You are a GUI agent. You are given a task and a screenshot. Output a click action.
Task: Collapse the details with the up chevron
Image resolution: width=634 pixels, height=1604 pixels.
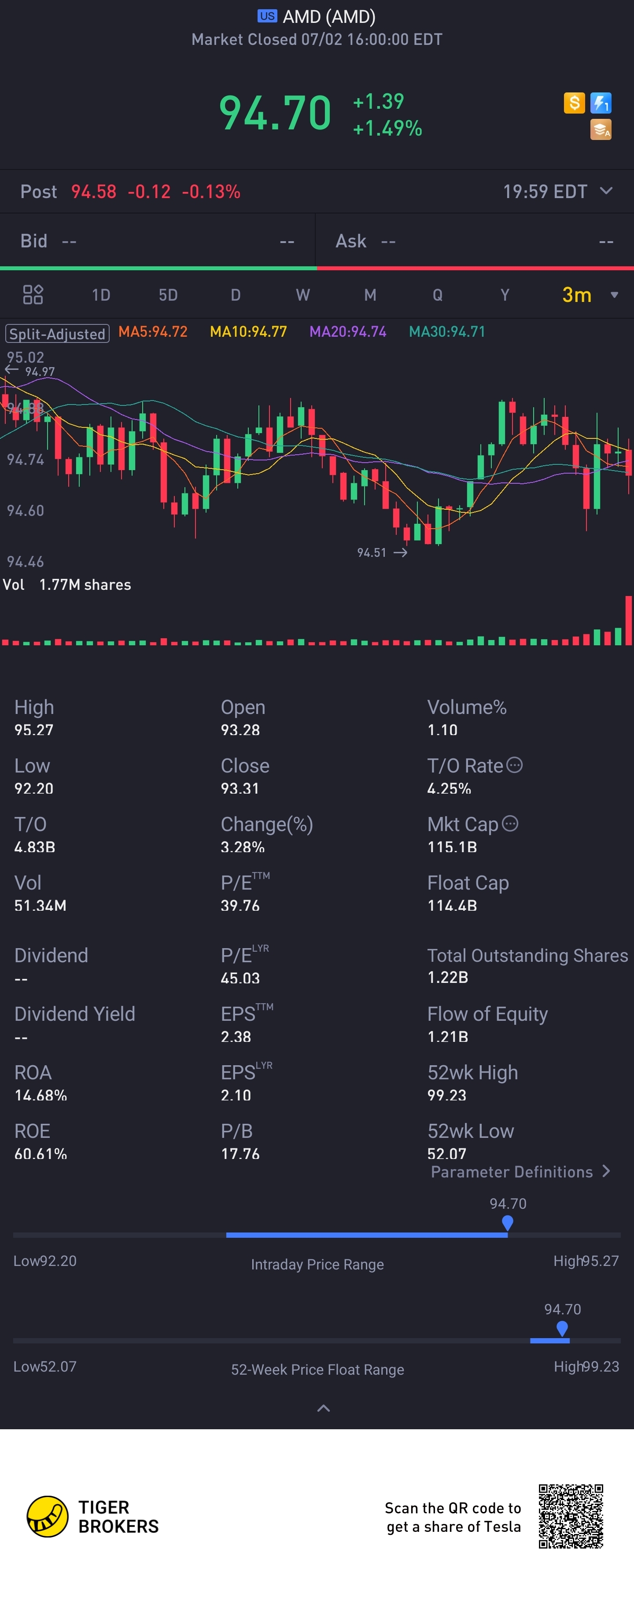pos(323,1408)
